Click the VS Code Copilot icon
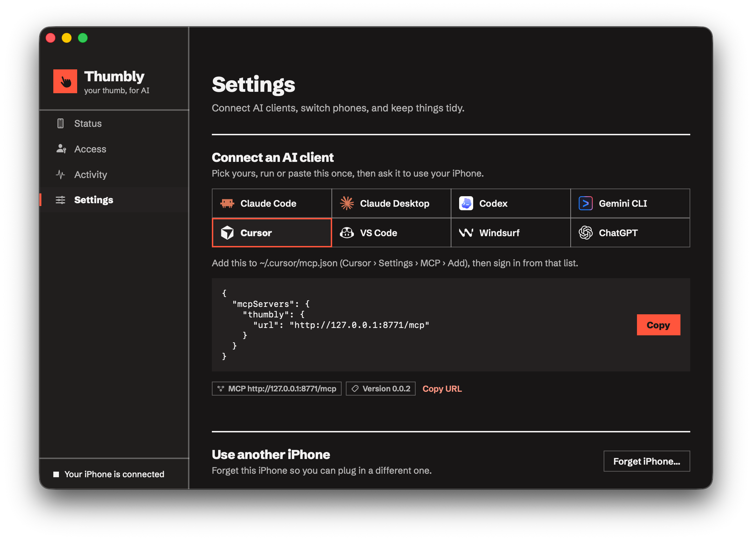Viewport: 752px width, 541px height. [347, 233]
